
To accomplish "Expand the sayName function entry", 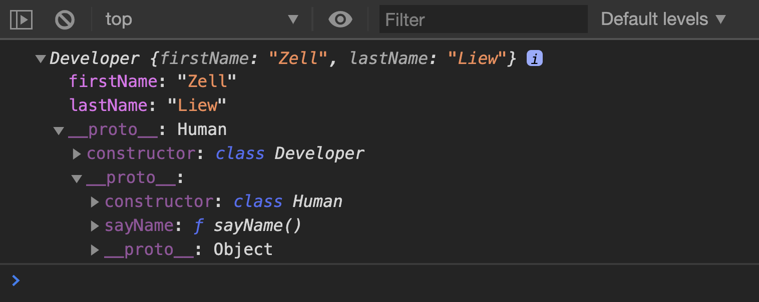I will click(x=94, y=225).
